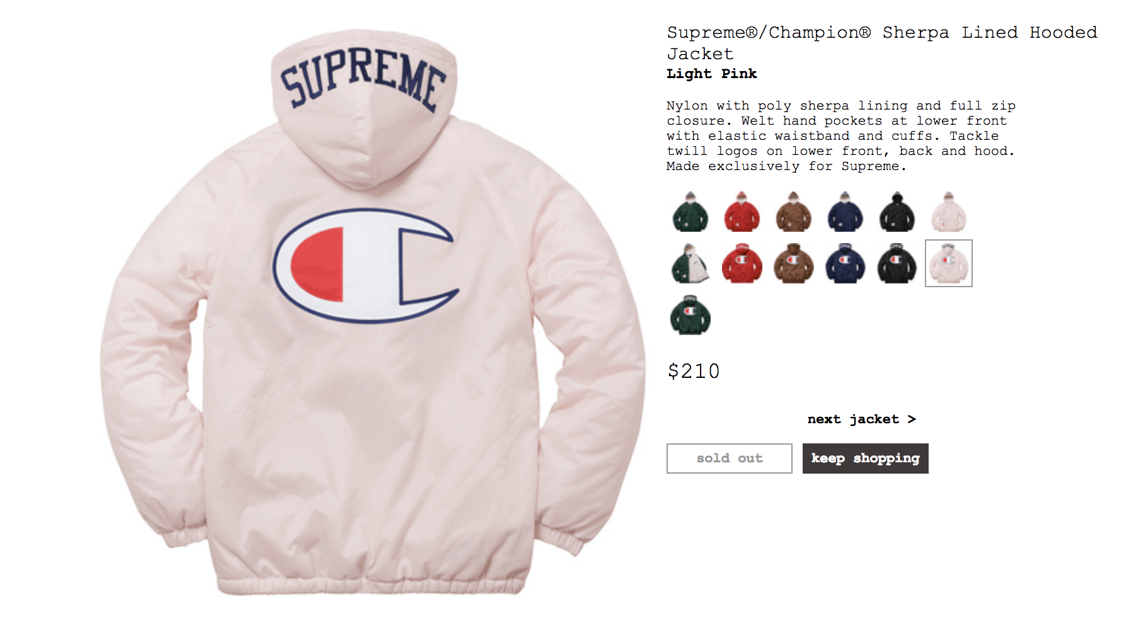The image size is (1129, 621).
Task: Click the highlighted light pink back-view thumbnail
Action: [x=949, y=263]
